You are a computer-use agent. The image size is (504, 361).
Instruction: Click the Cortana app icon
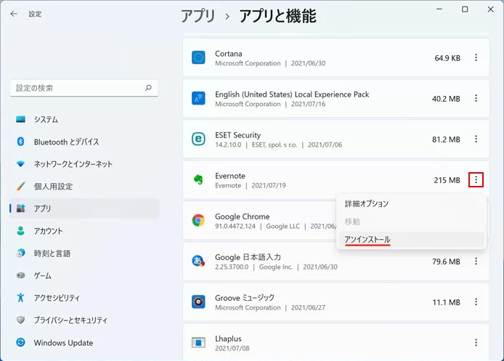[x=198, y=58]
